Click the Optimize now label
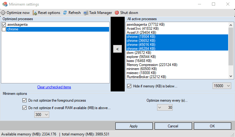Screen dimensions: 235x137 [18, 13]
